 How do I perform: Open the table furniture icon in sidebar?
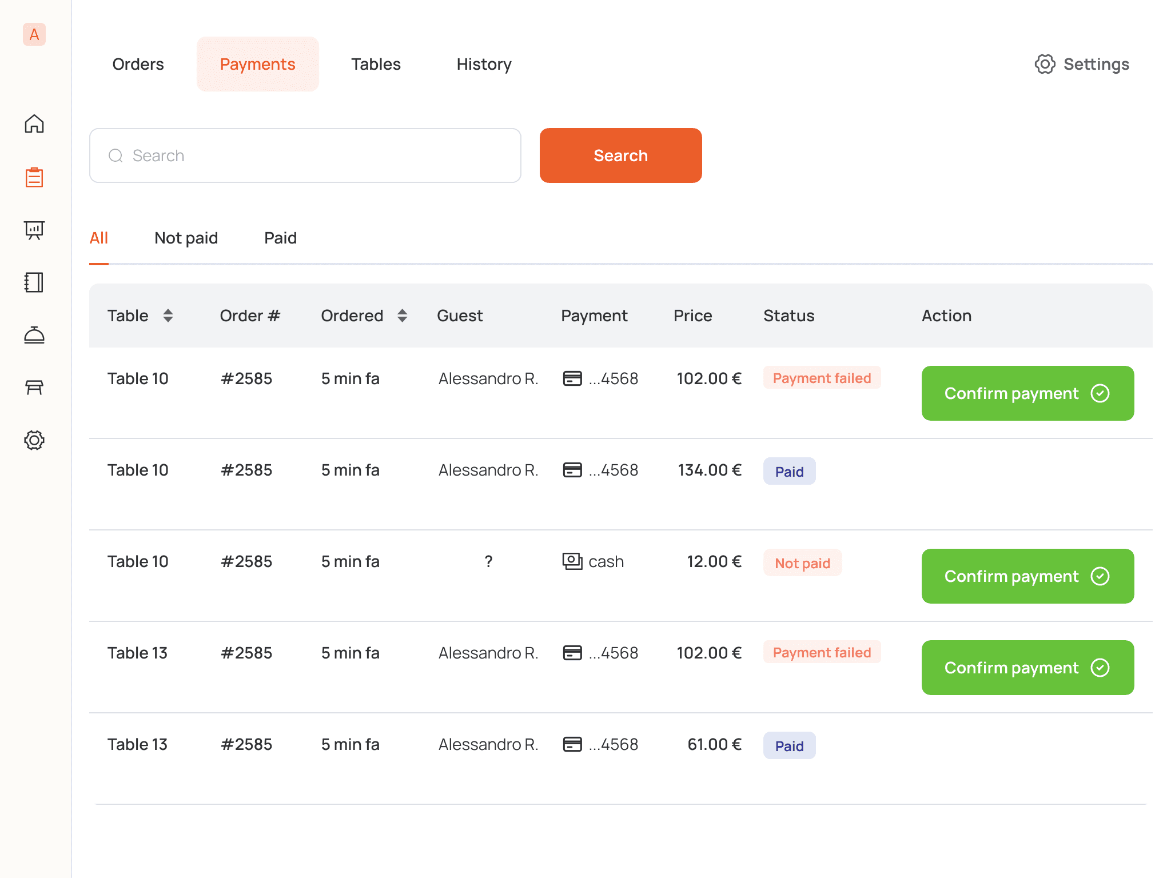pyautogui.click(x=34, y=388)
